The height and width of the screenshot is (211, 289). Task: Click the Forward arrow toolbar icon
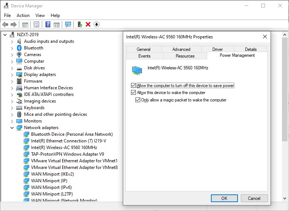pyautogui.click(x=14, y=24)
